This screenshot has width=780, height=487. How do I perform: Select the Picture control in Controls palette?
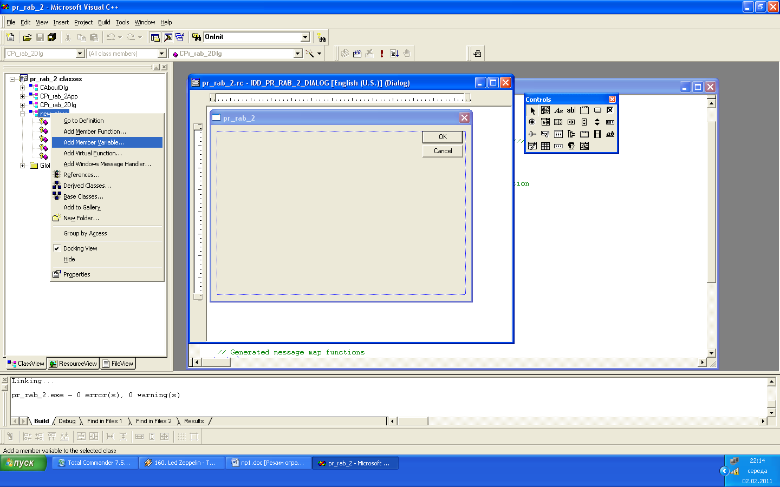[545, 110]
